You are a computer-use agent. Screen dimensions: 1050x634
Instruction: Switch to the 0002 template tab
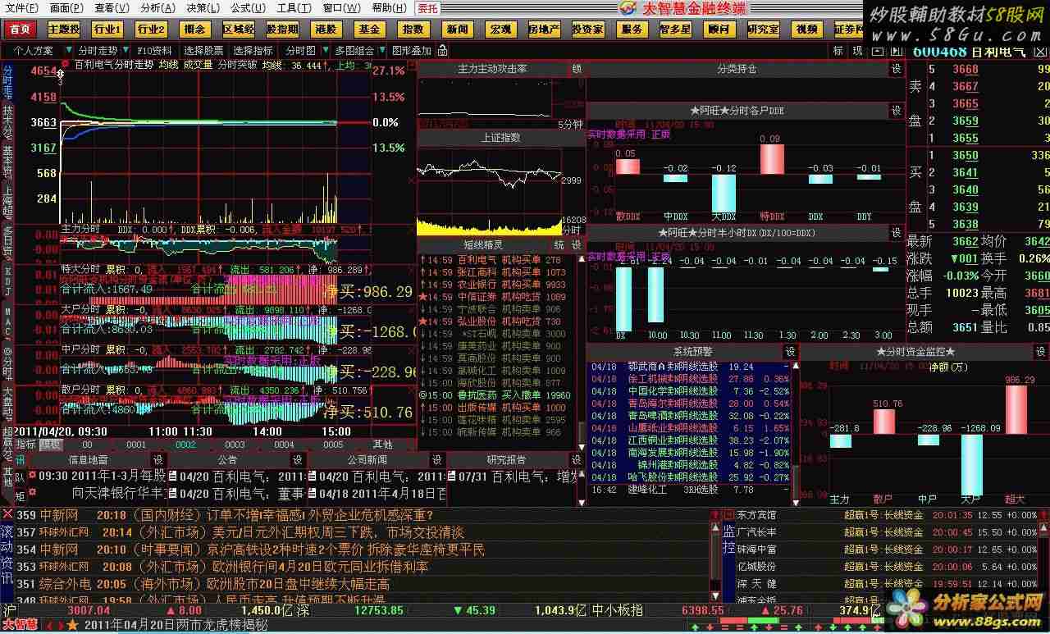(185, 445)
